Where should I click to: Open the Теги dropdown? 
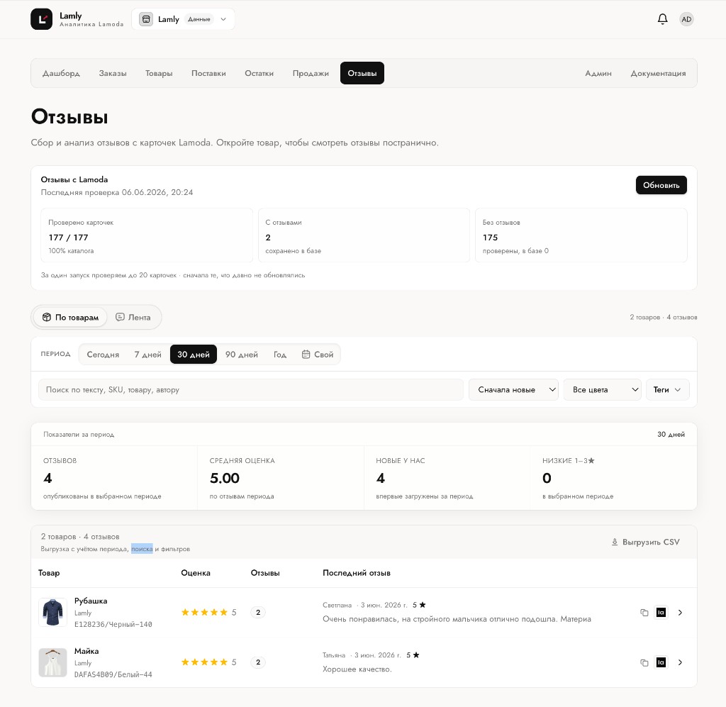point(667,390)
